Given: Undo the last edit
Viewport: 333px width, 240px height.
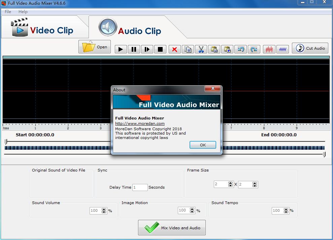Looking at the screenshot, I should pyautogui.click(x=241, y=49).
